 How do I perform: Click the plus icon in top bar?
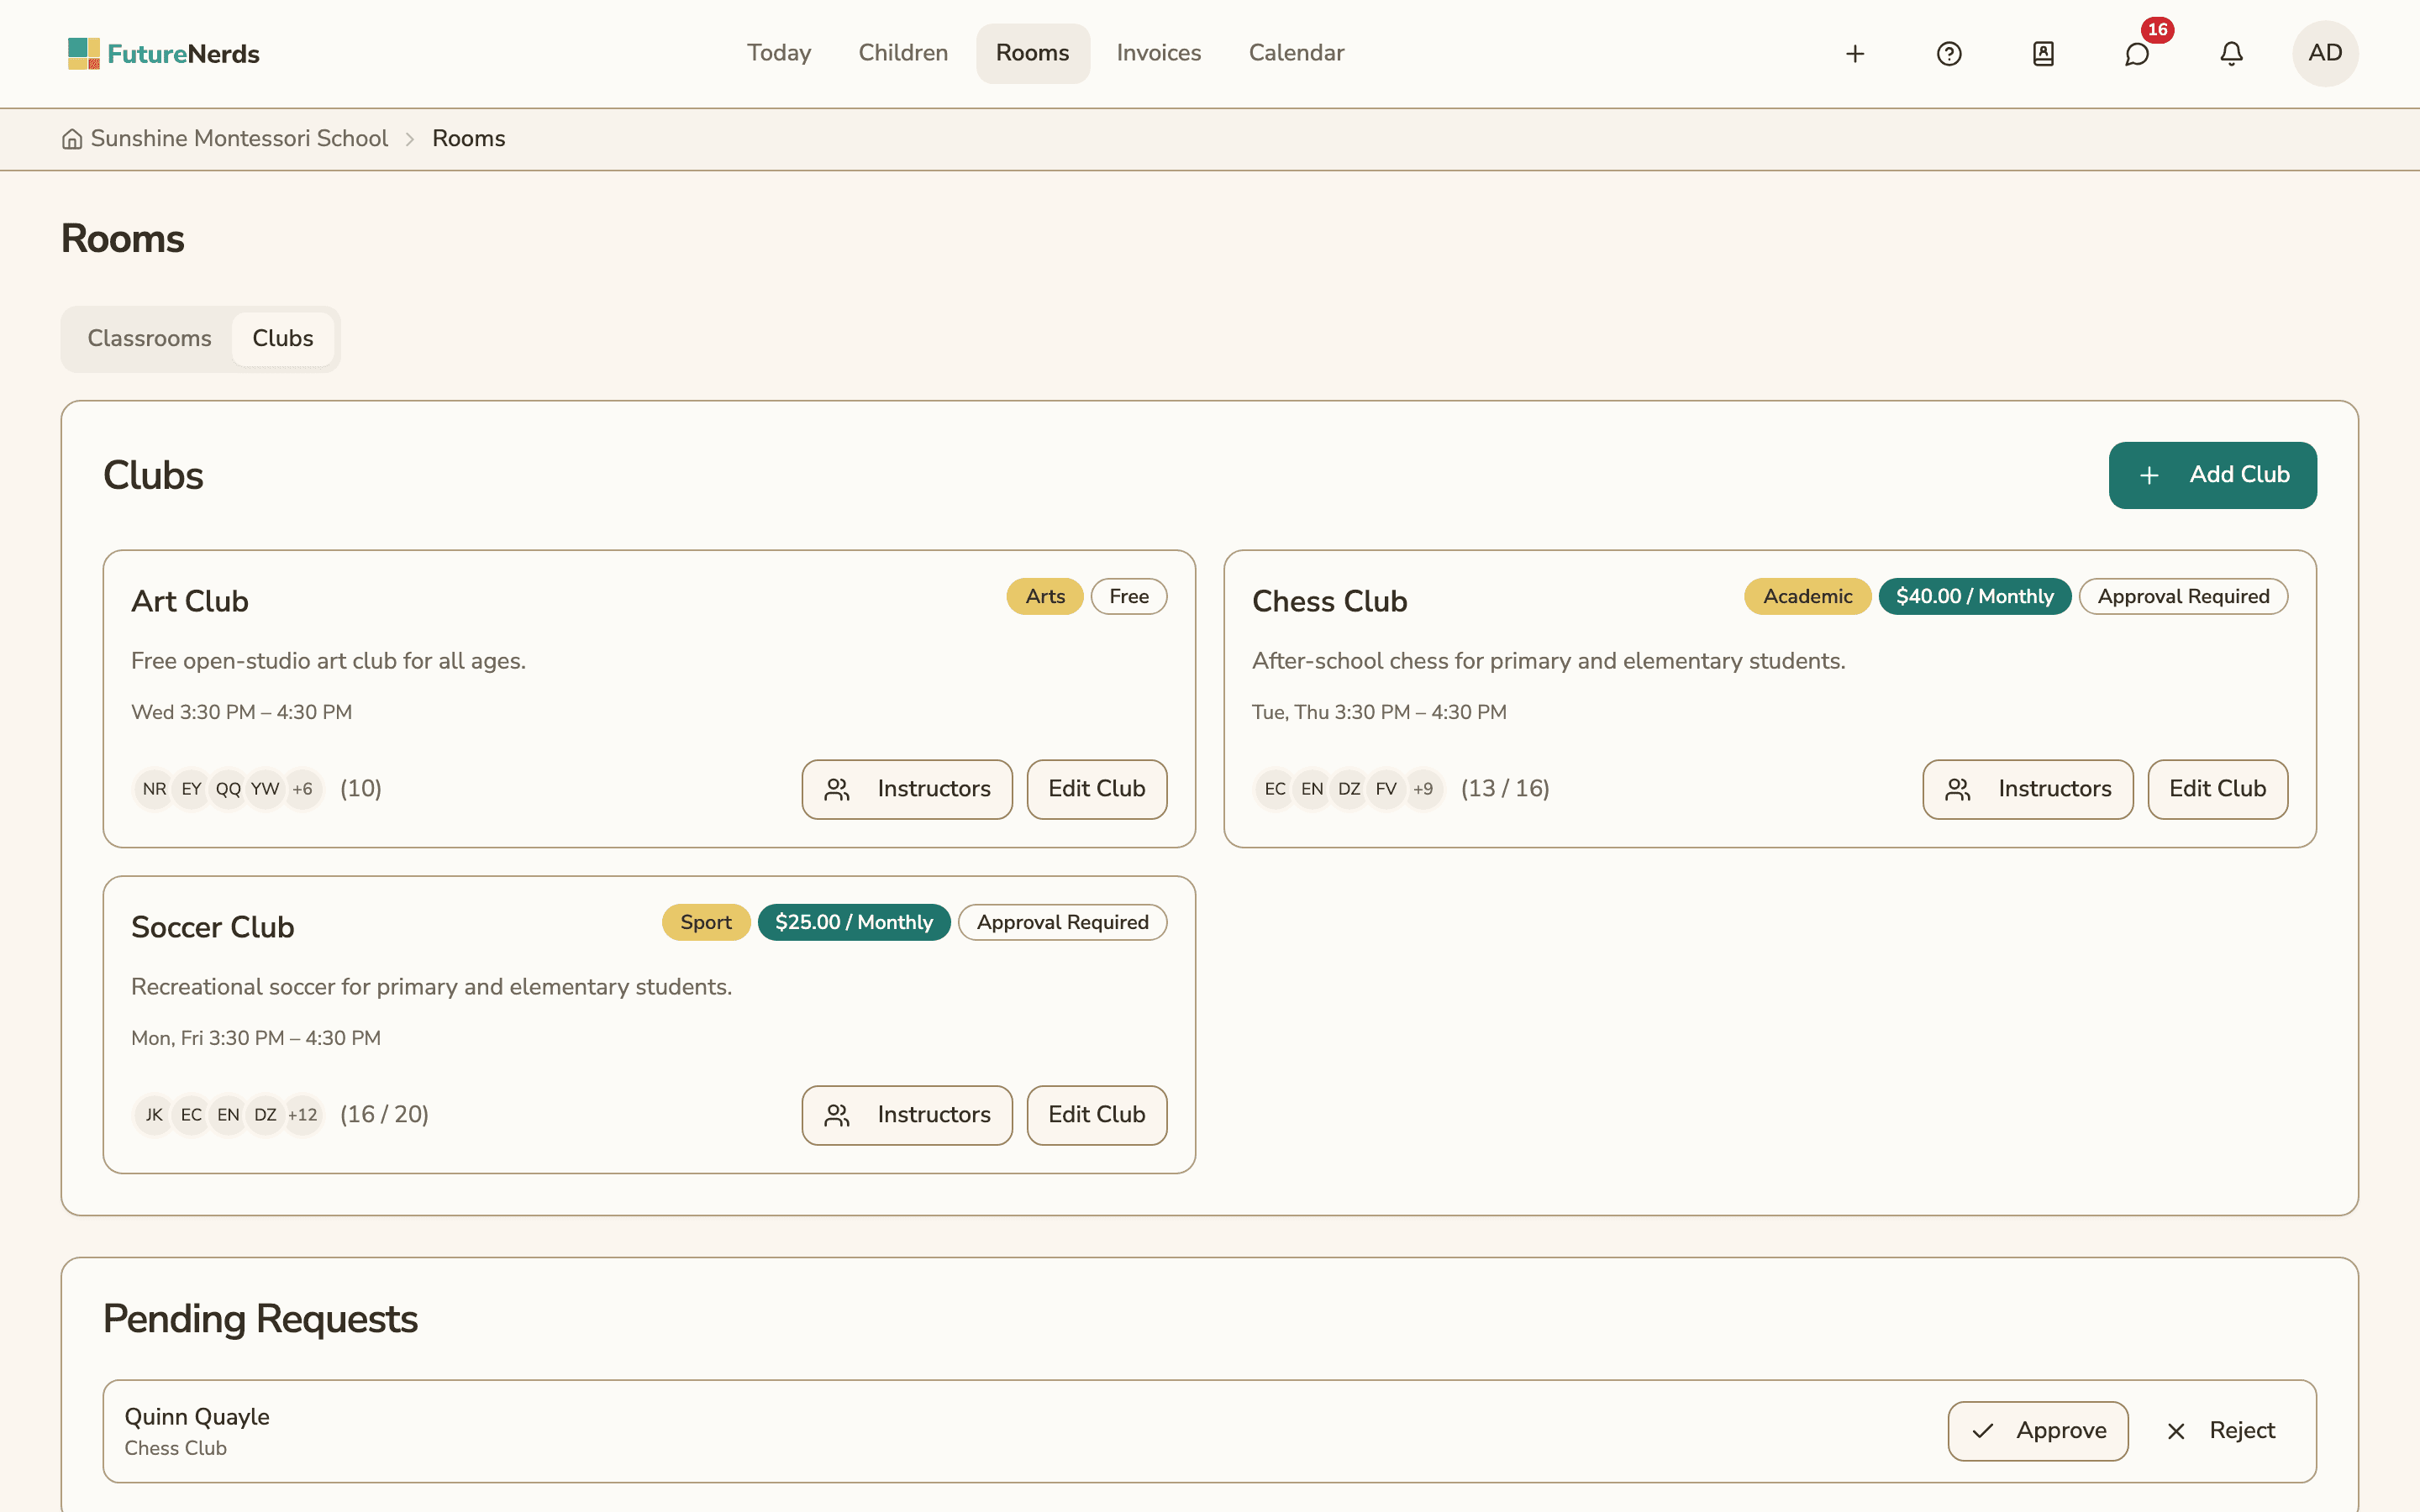click(1855, 54)
